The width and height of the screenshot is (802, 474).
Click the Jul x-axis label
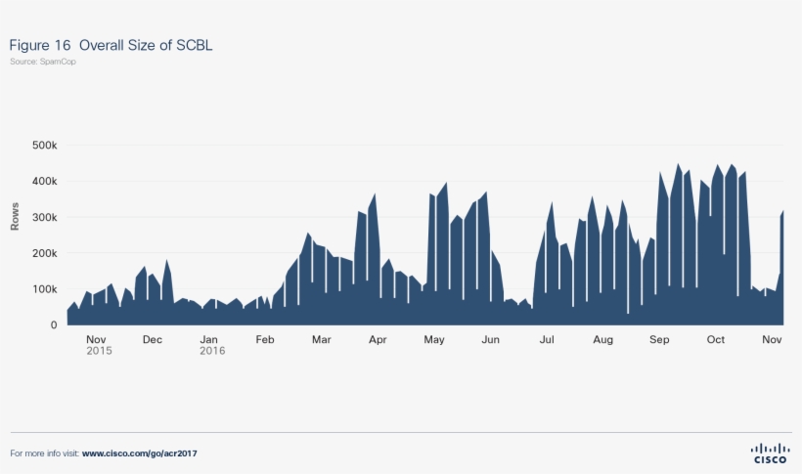(547, 340)
